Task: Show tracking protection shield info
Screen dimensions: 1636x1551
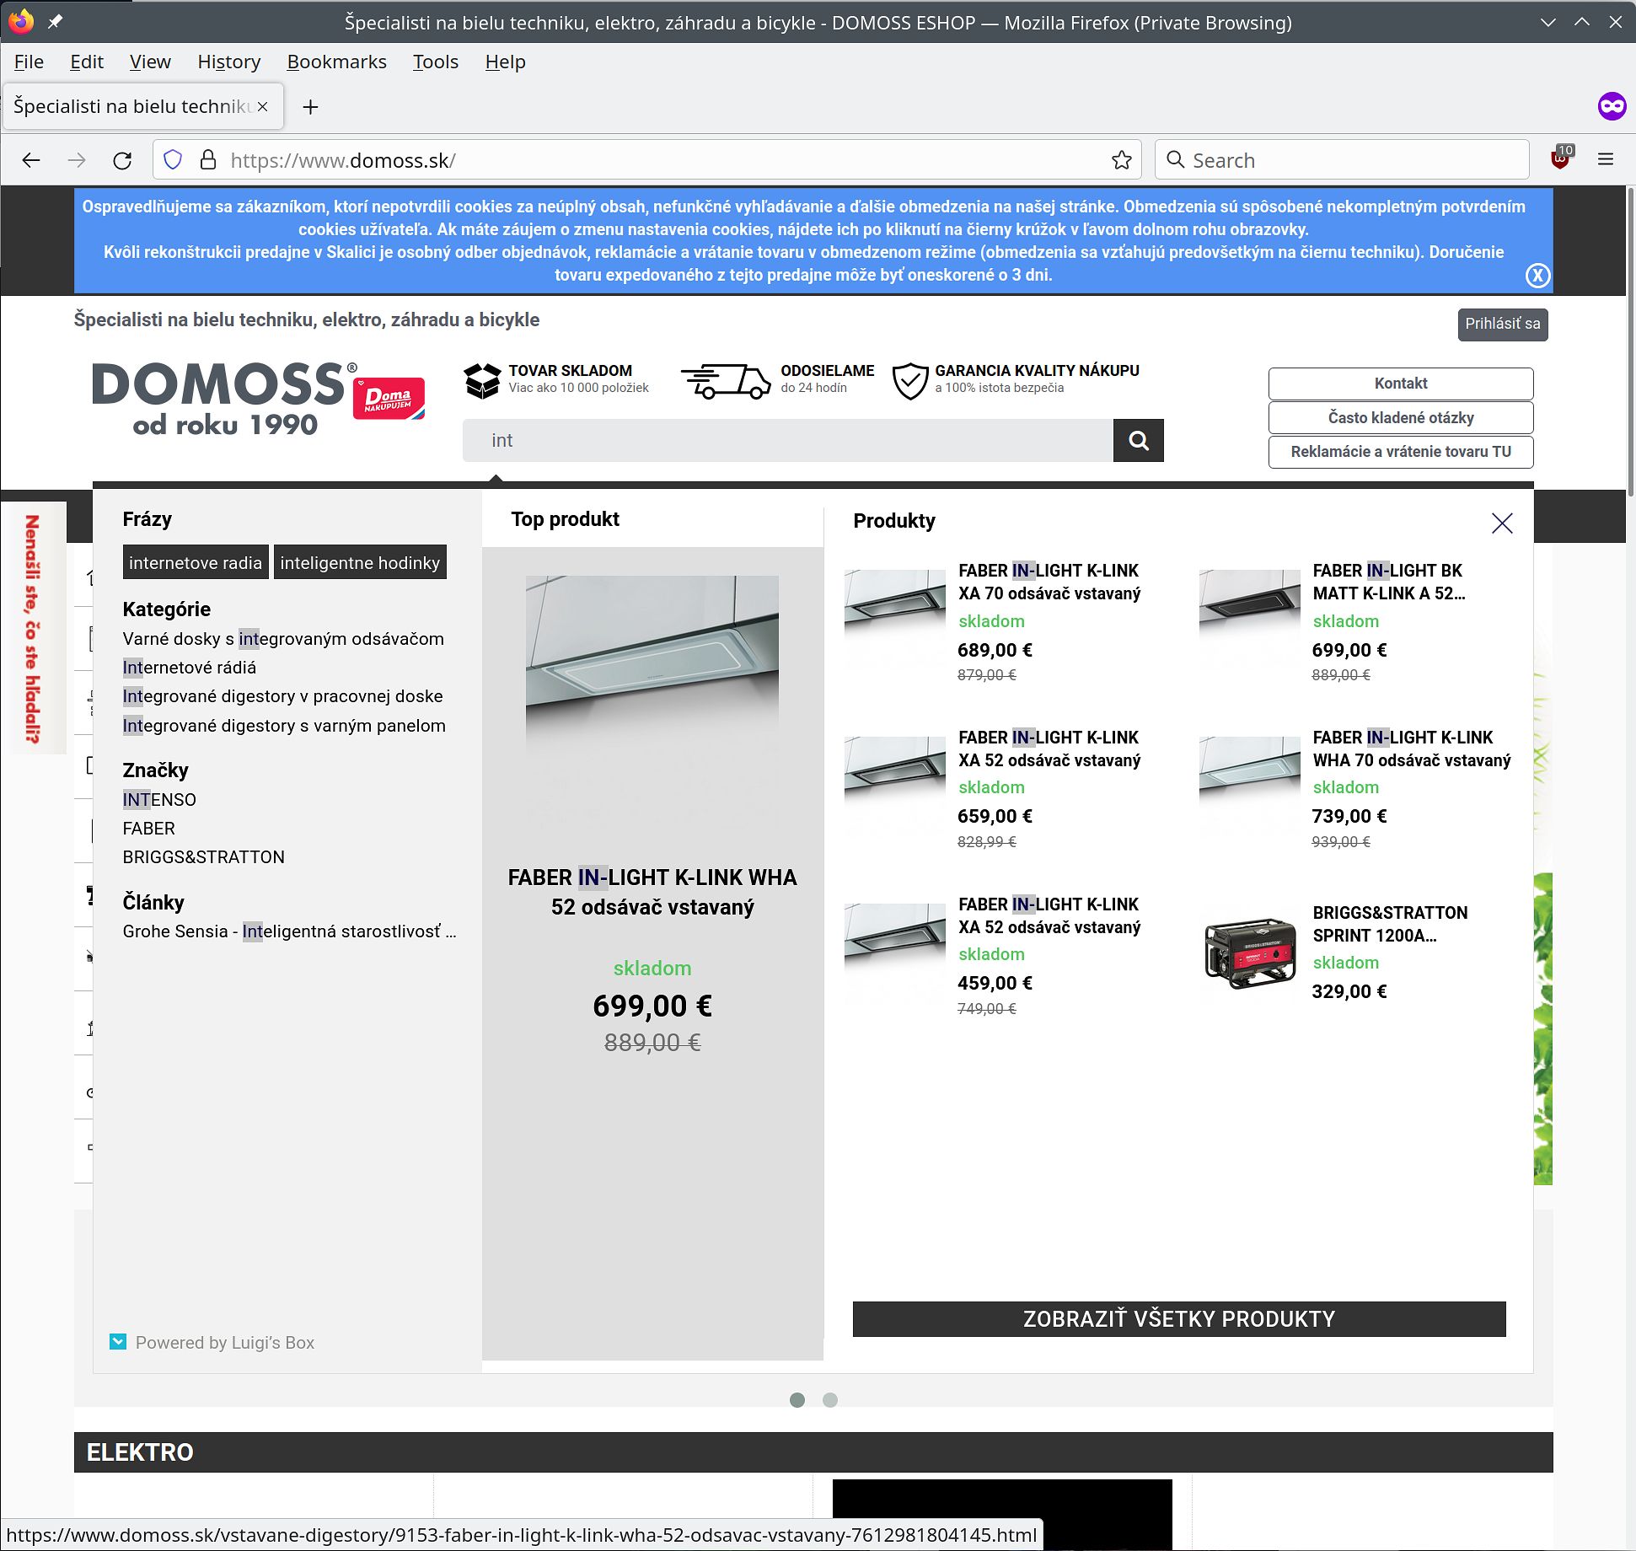Action: 173,160
